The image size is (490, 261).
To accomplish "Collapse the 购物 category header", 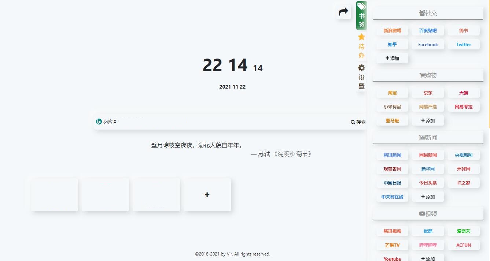I will point(428,75).
